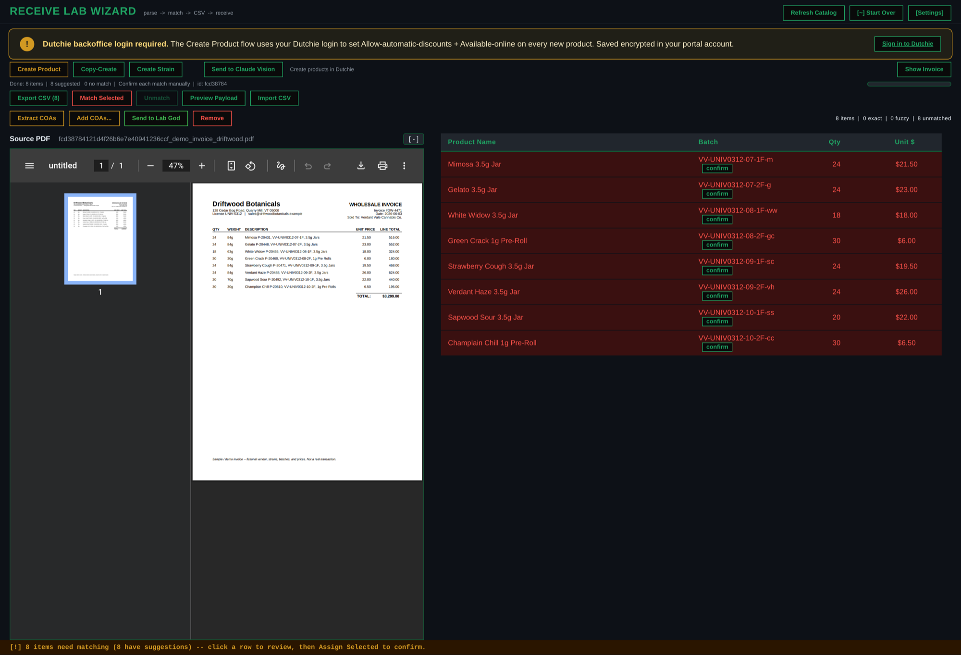The height and width of the screenshot is (655, 961).
Task: Click the PDF undo arrow
Action: pos(308,166)
